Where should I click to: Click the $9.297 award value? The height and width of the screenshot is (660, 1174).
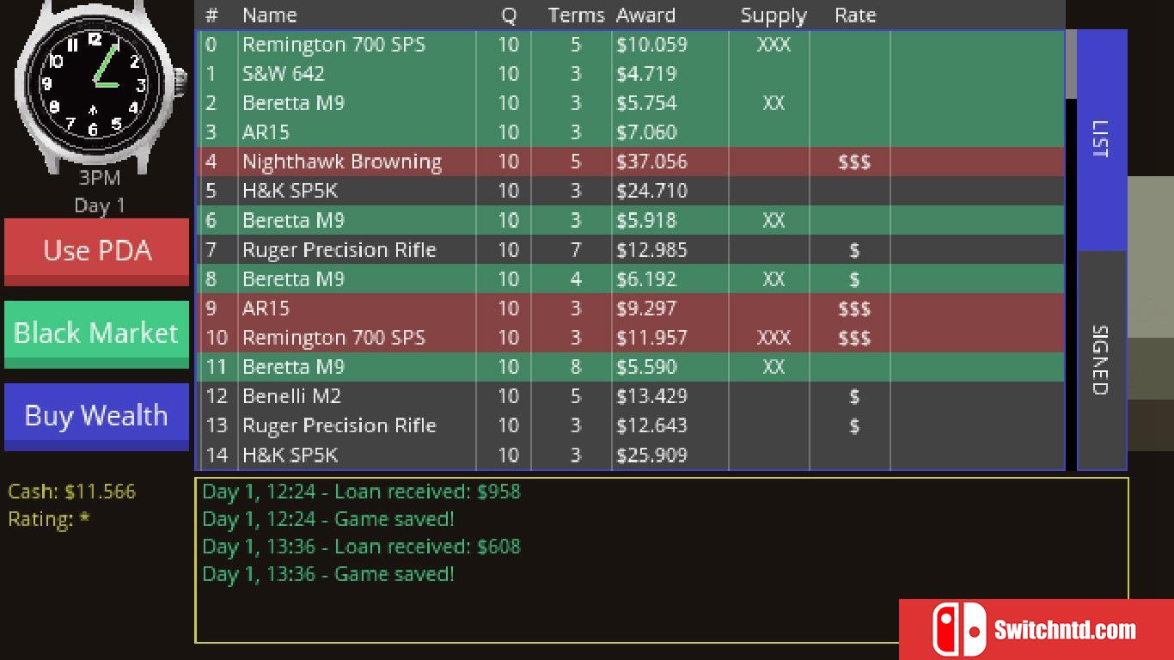[646, 308]
